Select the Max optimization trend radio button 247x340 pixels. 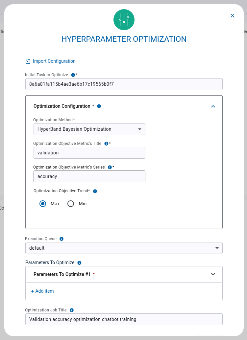tap(42, 204)
